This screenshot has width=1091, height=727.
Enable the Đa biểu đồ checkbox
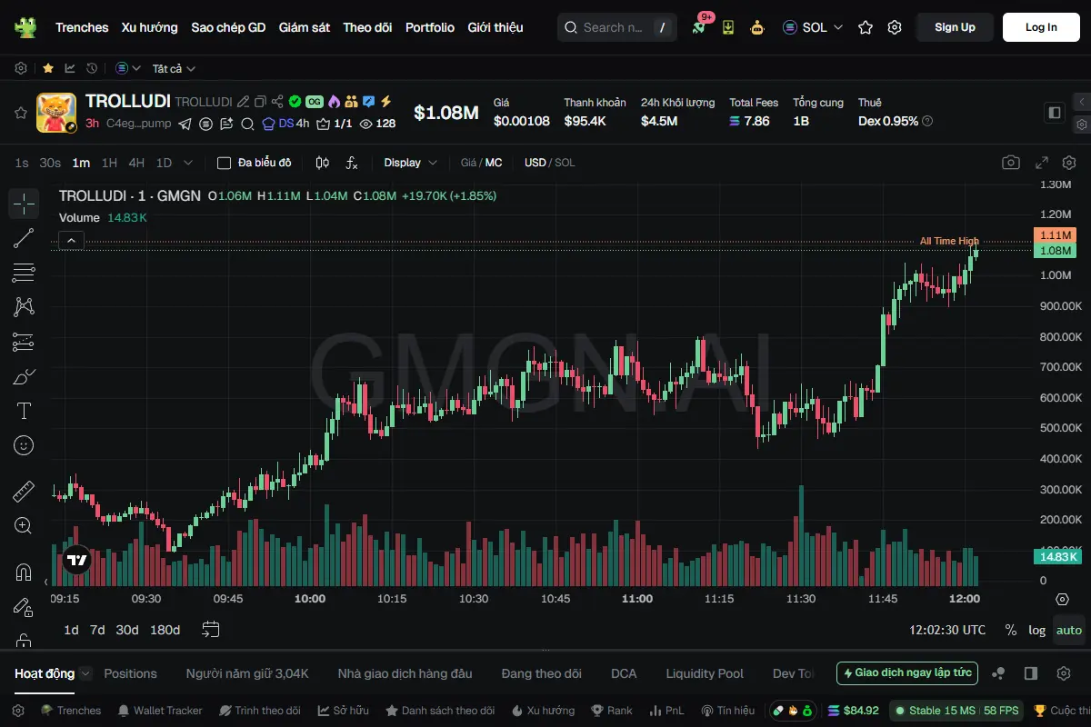pyautogui.click(x=224, y=163)
